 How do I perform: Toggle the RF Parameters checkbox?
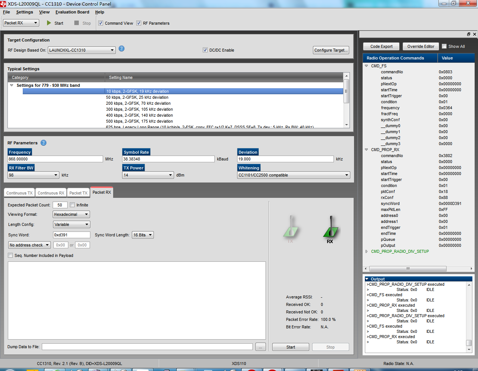(x=139, y=23)
